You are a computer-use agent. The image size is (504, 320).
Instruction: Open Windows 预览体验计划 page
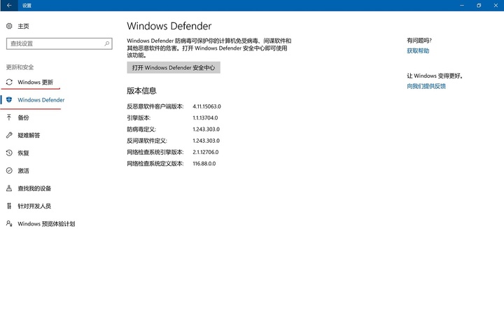46,224
